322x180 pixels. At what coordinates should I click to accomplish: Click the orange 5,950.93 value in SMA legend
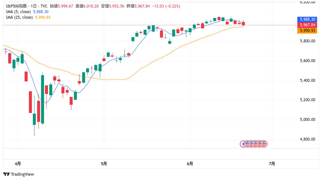tap(43, 17)
